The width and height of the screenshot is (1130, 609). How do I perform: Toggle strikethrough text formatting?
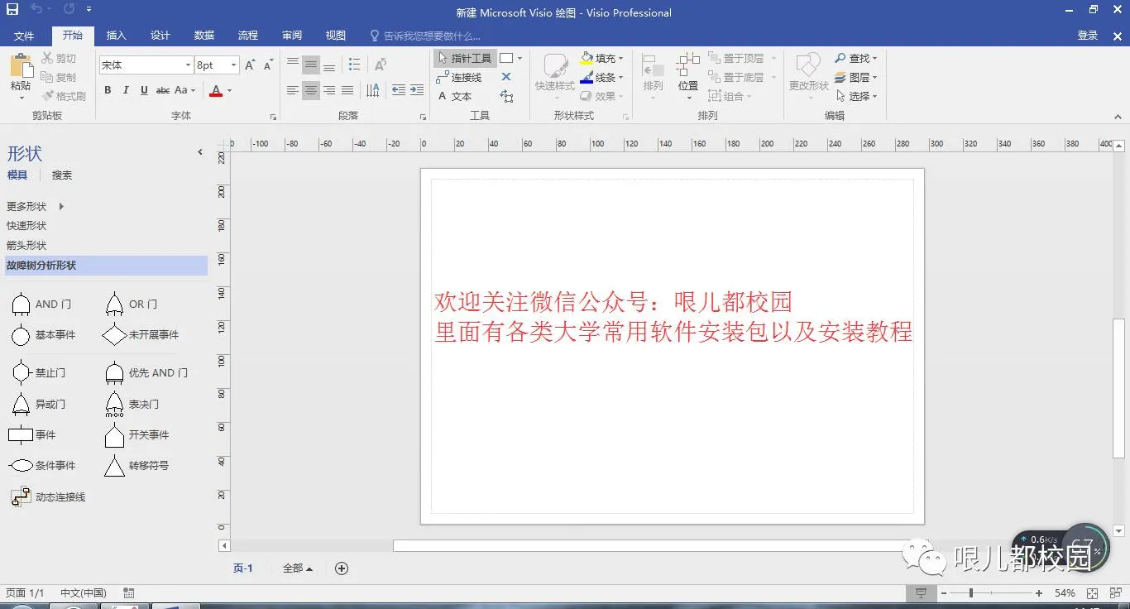(x=163, y=90)
